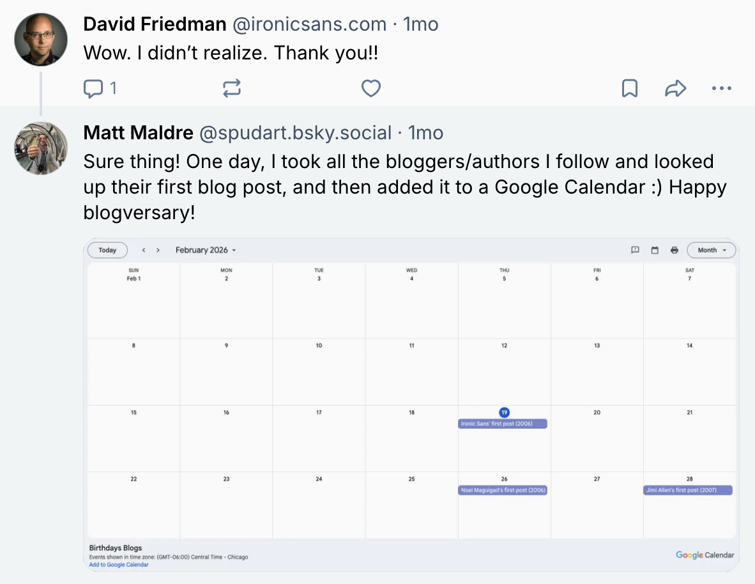Screen dimensions: 755x584
Task: Expand the February 2026 date picker
Action: pyautogui.click(x=206, y=250)
